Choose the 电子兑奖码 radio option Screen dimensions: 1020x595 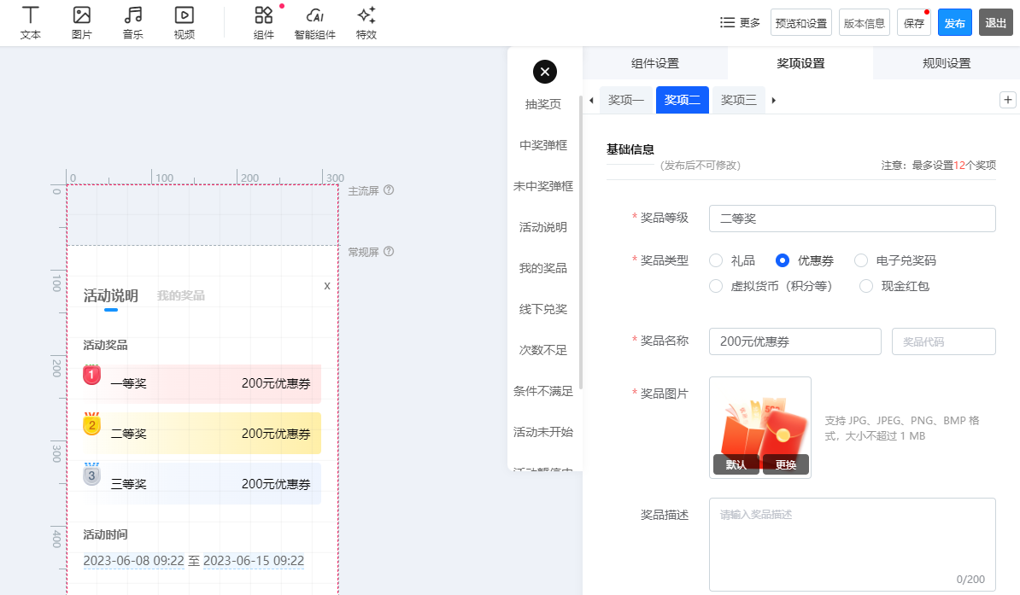coord(861,260)
